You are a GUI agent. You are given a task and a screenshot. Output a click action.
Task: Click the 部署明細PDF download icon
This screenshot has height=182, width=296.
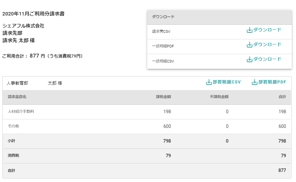pos(254,82)
